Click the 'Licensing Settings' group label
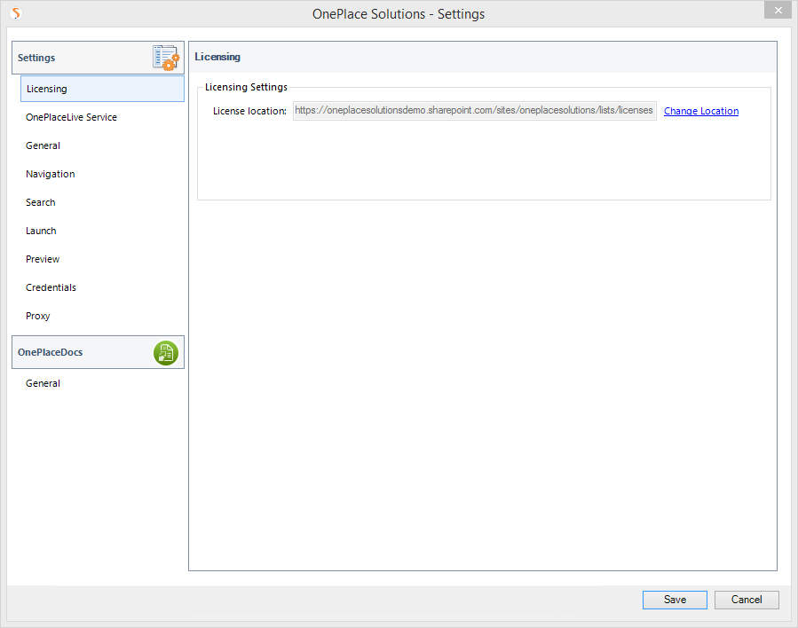Viewport: 798px width, 628px height. pyautogui.click(x=246, y=88)
